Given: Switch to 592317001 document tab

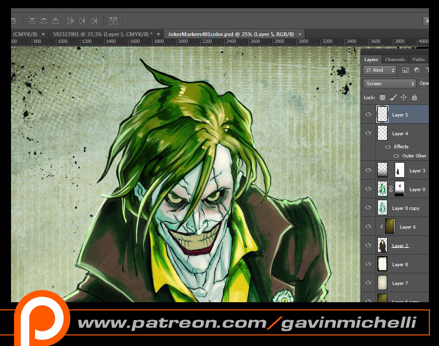Looking at the screenshot, I should [x=103, y=34].
